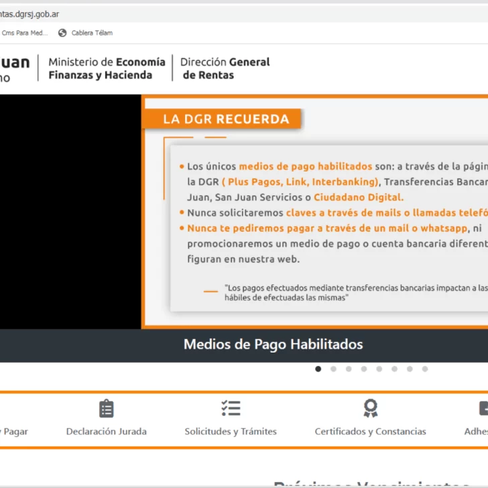Click the Solicitudes y Trámites checklist icon
The width and height of the screenshot is (488, 488).
click(x=231, y=408)
